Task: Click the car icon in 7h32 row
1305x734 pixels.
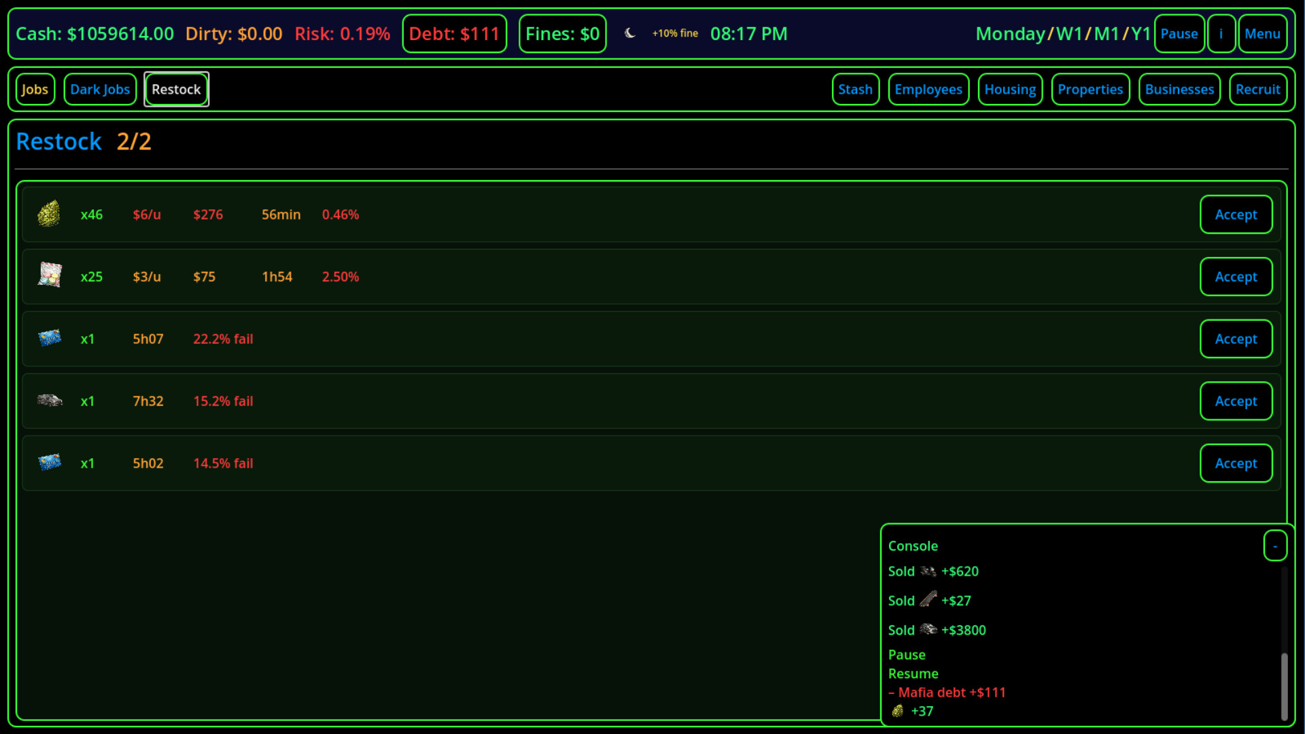Action: [x=50, y=400]
